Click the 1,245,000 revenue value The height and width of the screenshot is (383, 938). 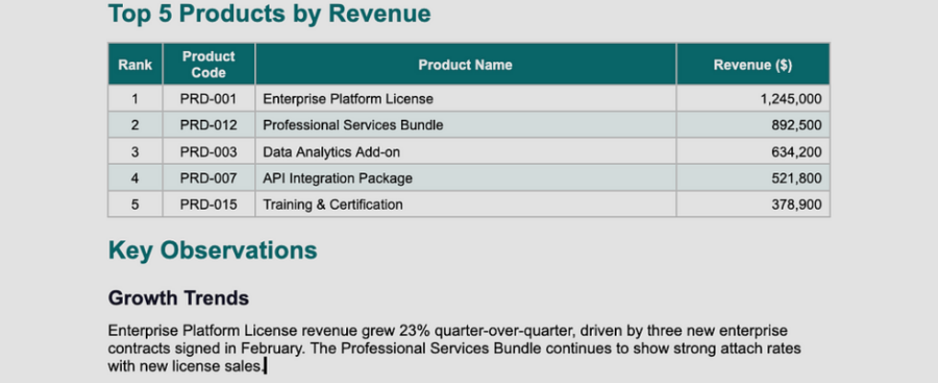point(789,99)
